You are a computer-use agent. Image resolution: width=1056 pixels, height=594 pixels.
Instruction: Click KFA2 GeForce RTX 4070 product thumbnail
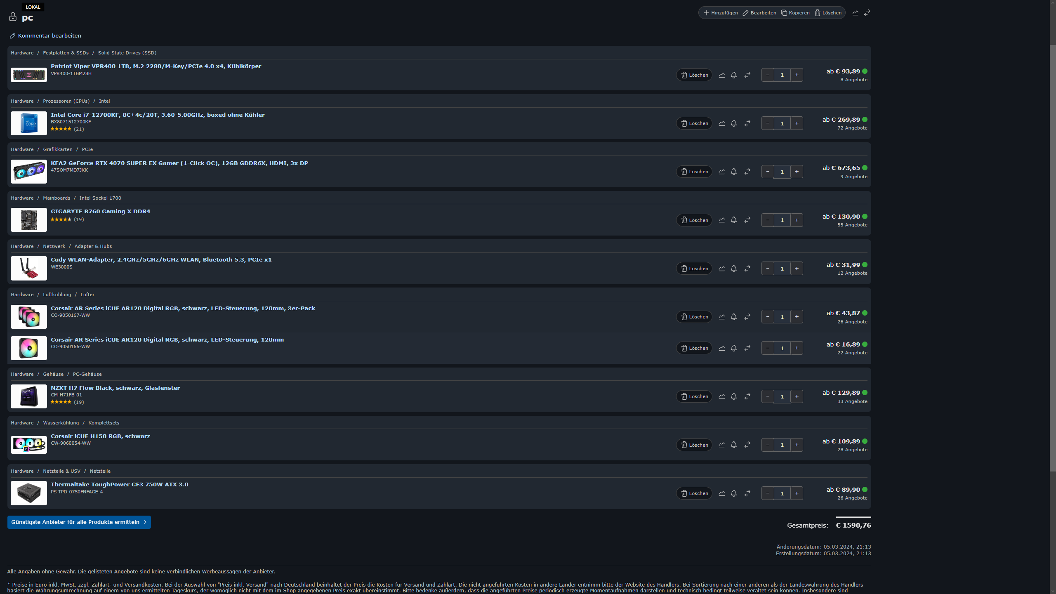tap(28, 172)
